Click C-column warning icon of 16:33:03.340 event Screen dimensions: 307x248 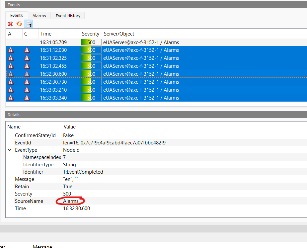[27, 98]
